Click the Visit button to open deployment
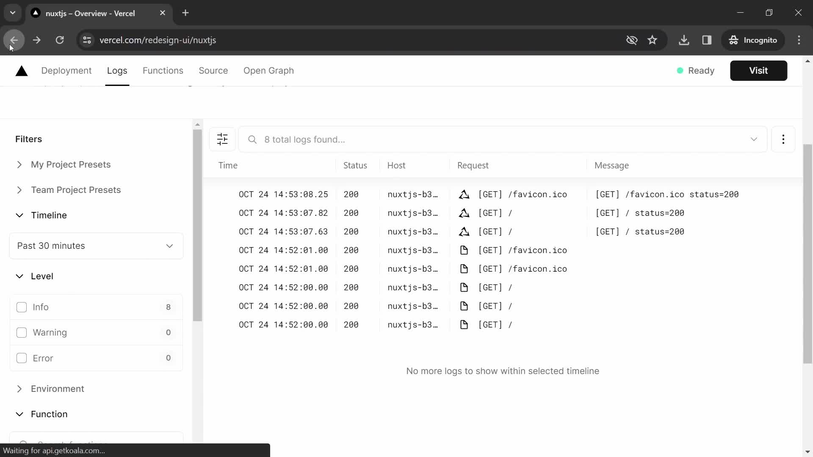 coord(758,70)
